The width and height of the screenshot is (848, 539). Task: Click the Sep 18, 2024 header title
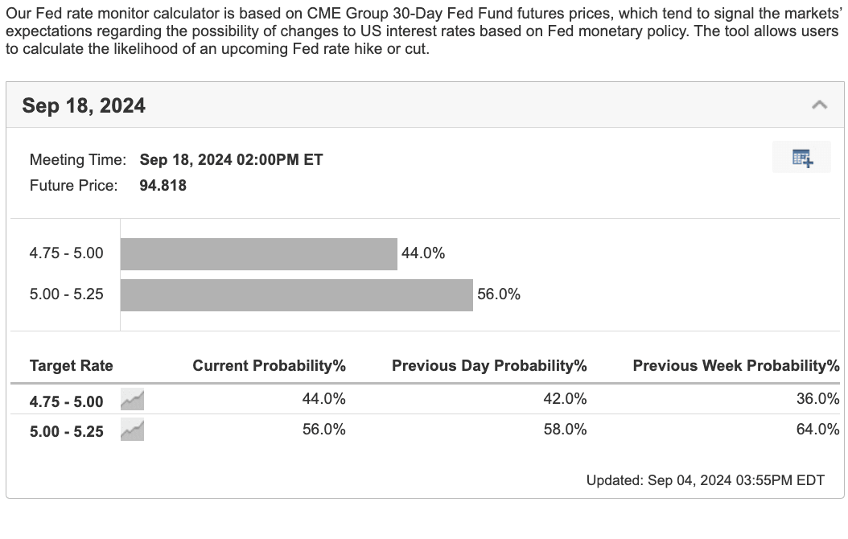tap(84, 105)
